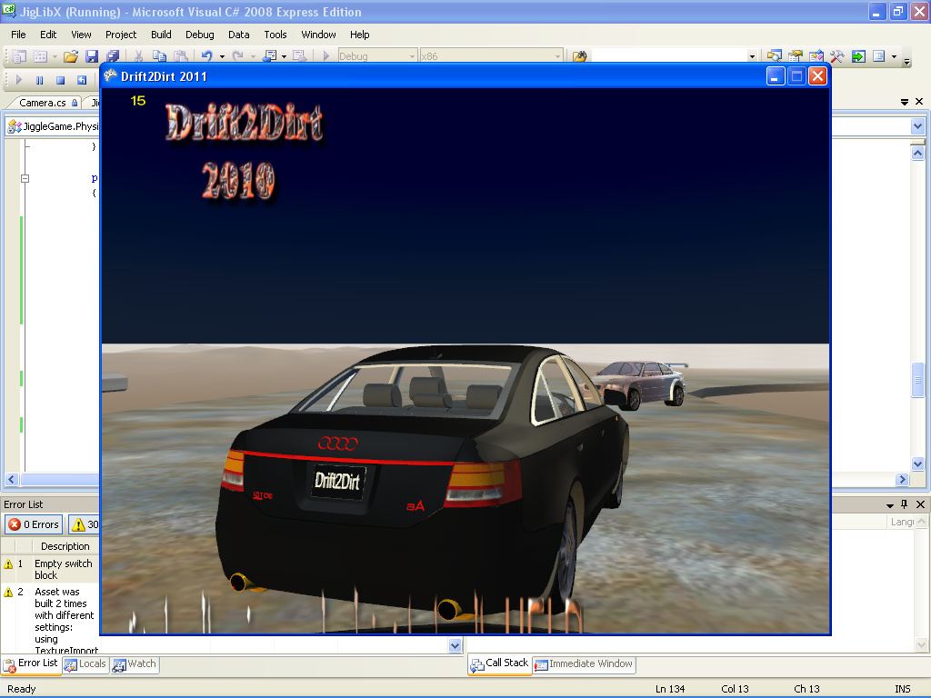
Task: Open the View menu
Action: click(81, 35)
